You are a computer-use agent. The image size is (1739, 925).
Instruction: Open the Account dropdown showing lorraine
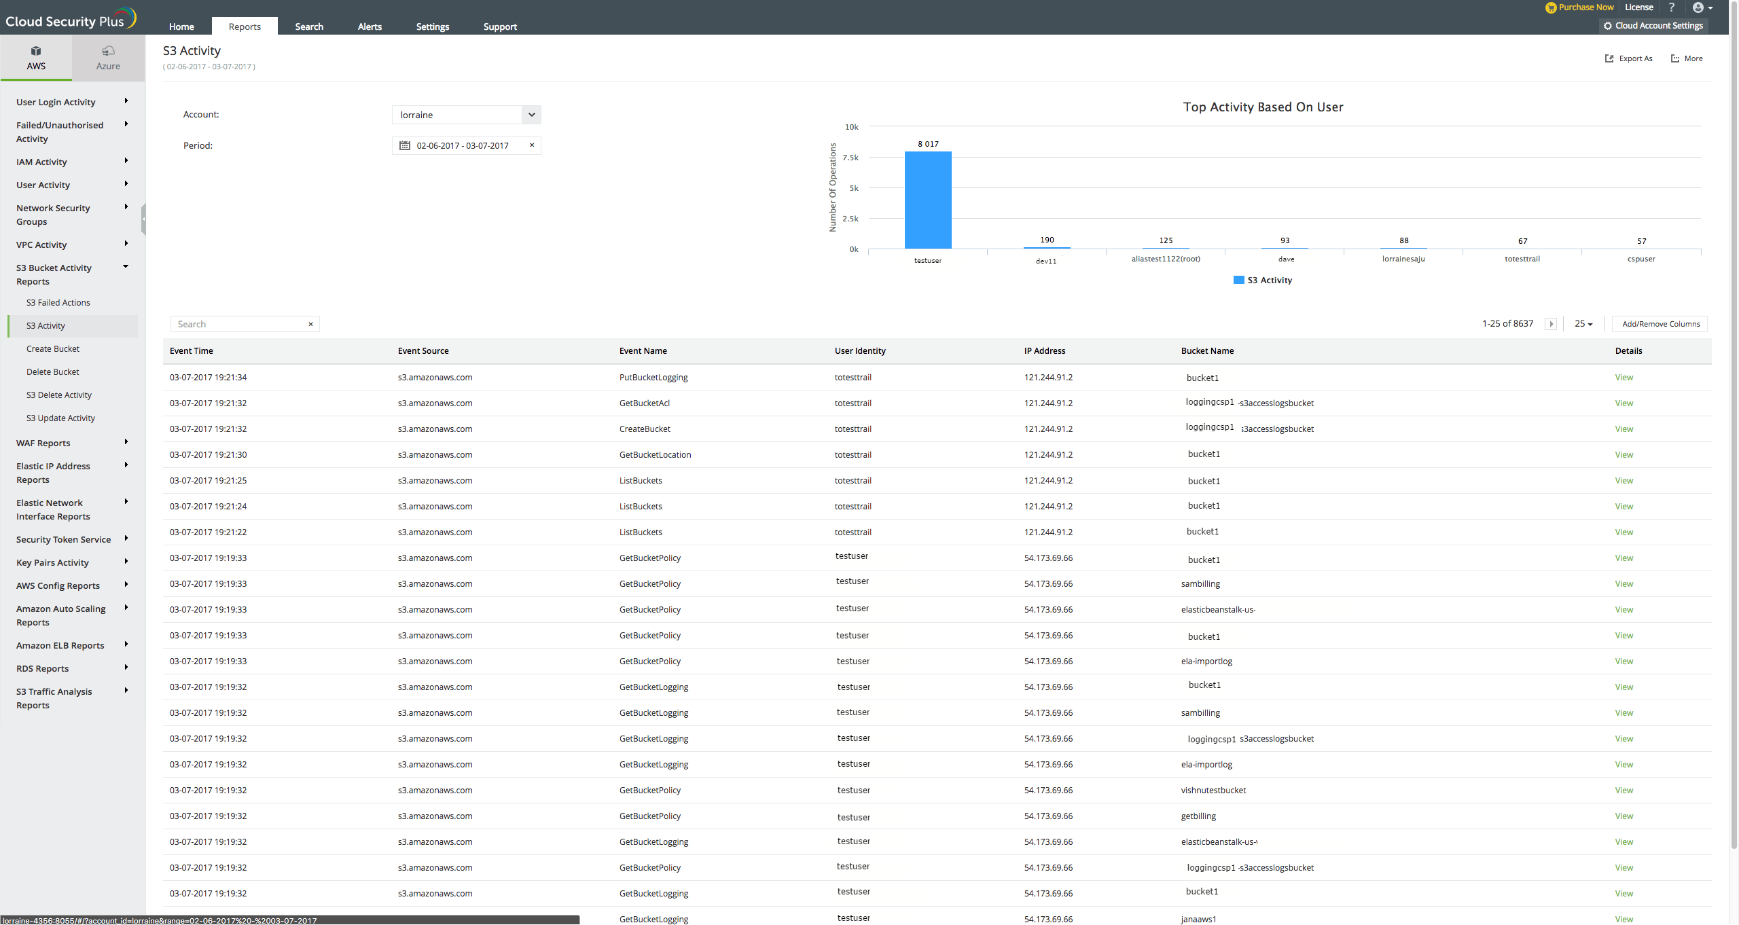click(531, 114)
